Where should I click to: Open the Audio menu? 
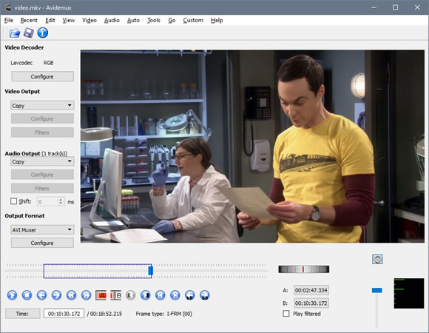(112, 20)
